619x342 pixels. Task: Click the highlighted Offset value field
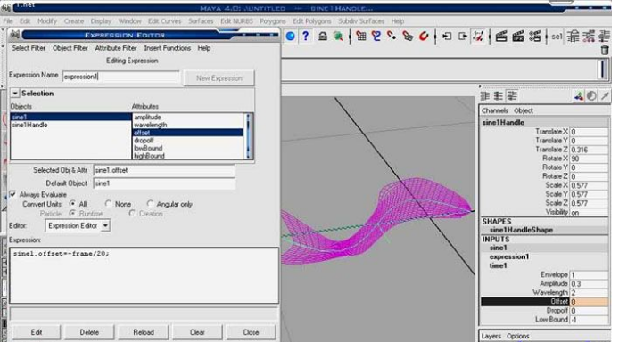pyautogui.click(x=589, y=302)
